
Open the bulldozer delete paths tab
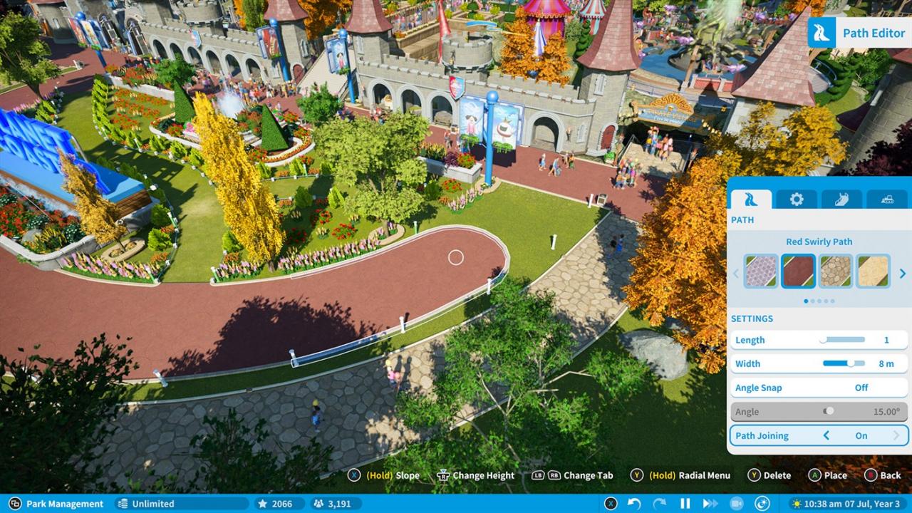[x=886, y=199]
